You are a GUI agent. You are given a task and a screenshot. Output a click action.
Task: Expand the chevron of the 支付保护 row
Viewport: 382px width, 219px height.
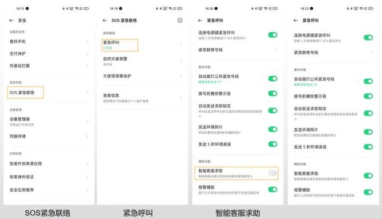87,54
